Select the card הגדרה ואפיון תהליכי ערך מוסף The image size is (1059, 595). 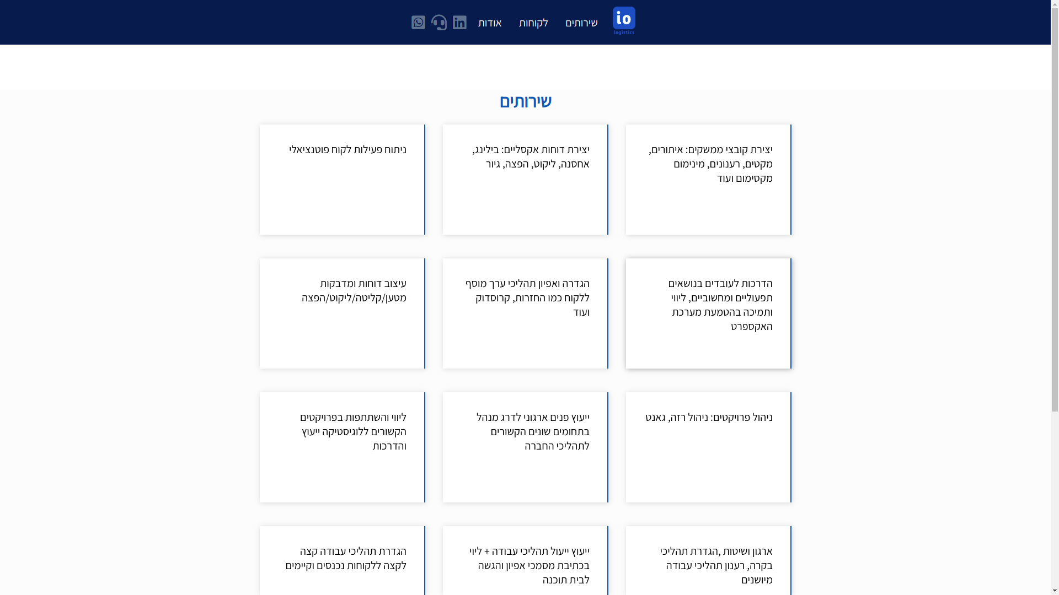click(526, 313)
